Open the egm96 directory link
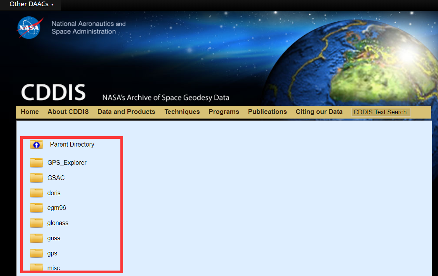This screenshot has height=276, width=438. coord(57,208)
